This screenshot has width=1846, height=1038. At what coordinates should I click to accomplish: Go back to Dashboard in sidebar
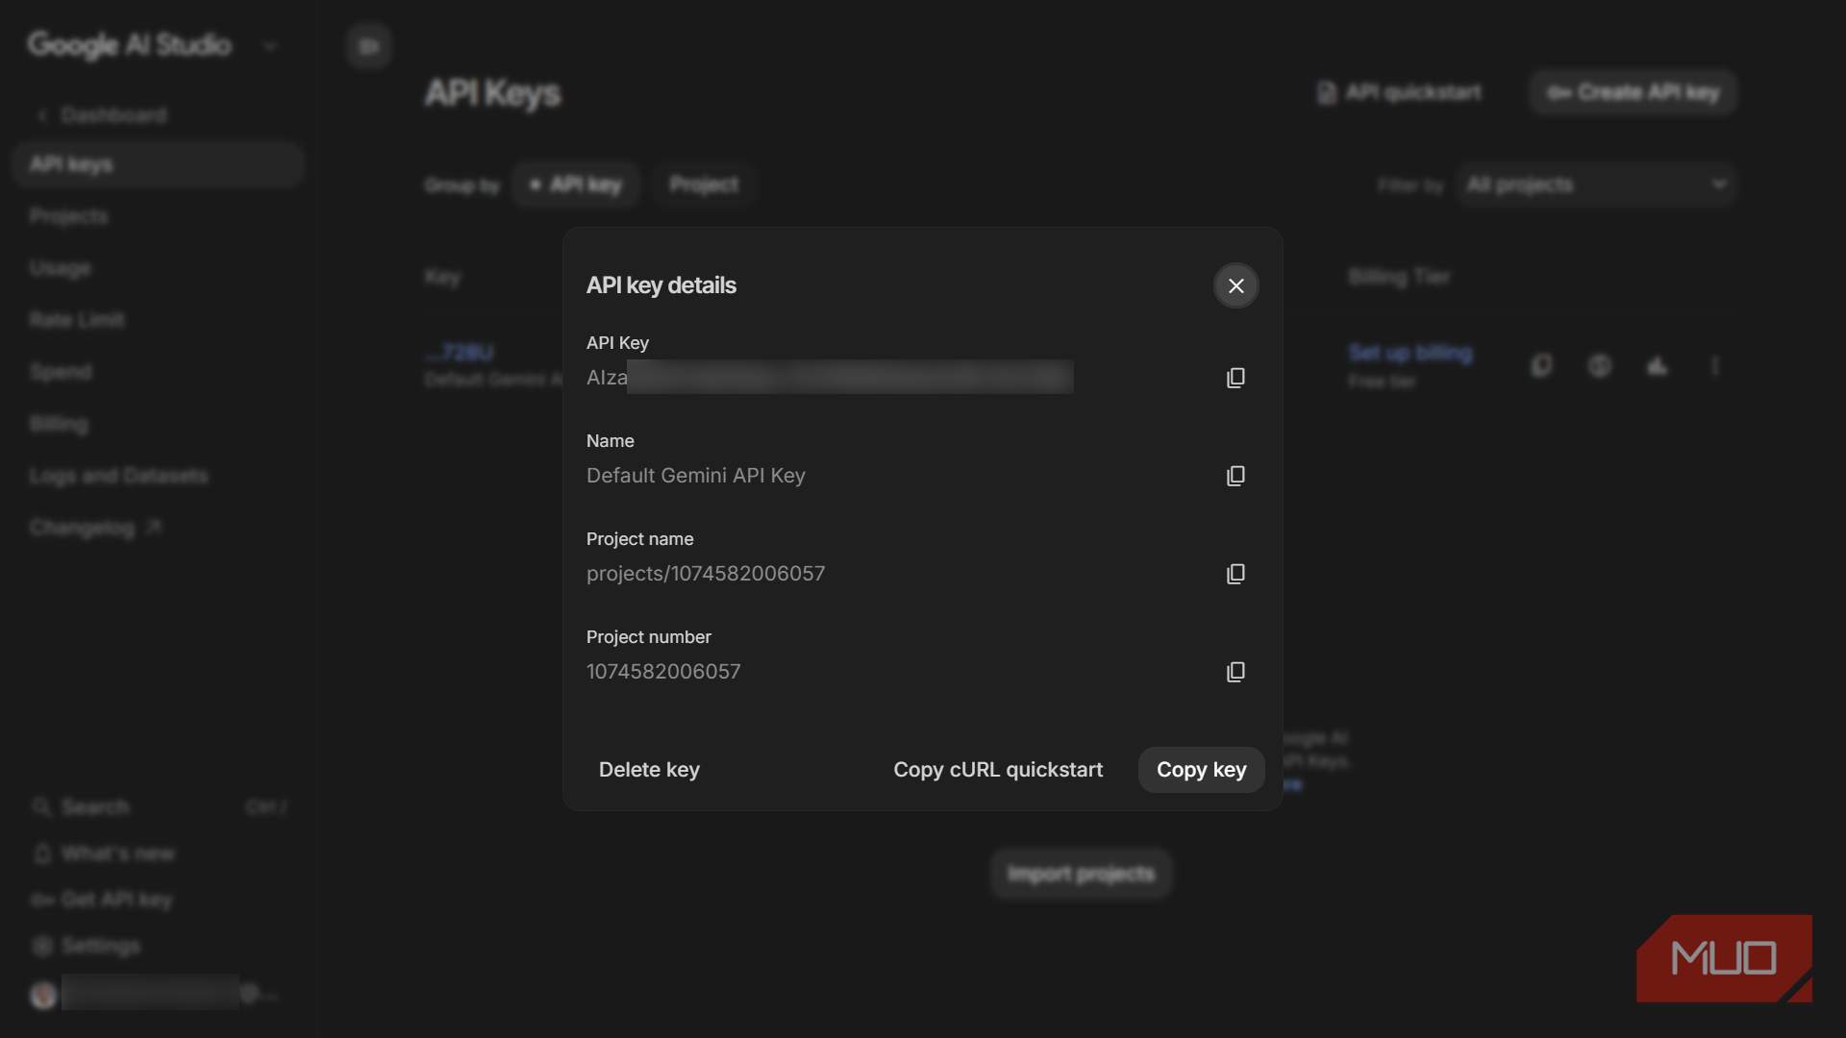tap(102, 115)
